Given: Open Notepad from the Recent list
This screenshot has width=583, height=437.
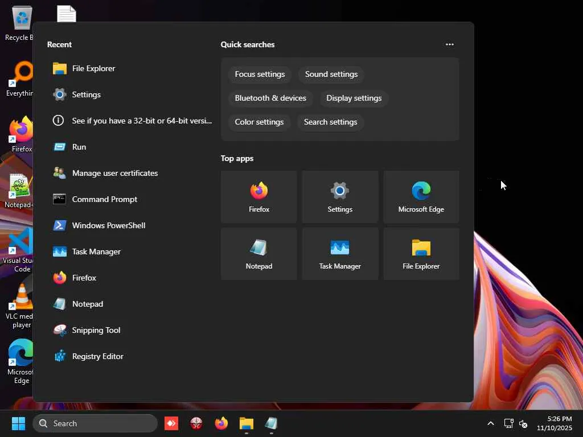Looking at the screenshot, I should point(129,304).
